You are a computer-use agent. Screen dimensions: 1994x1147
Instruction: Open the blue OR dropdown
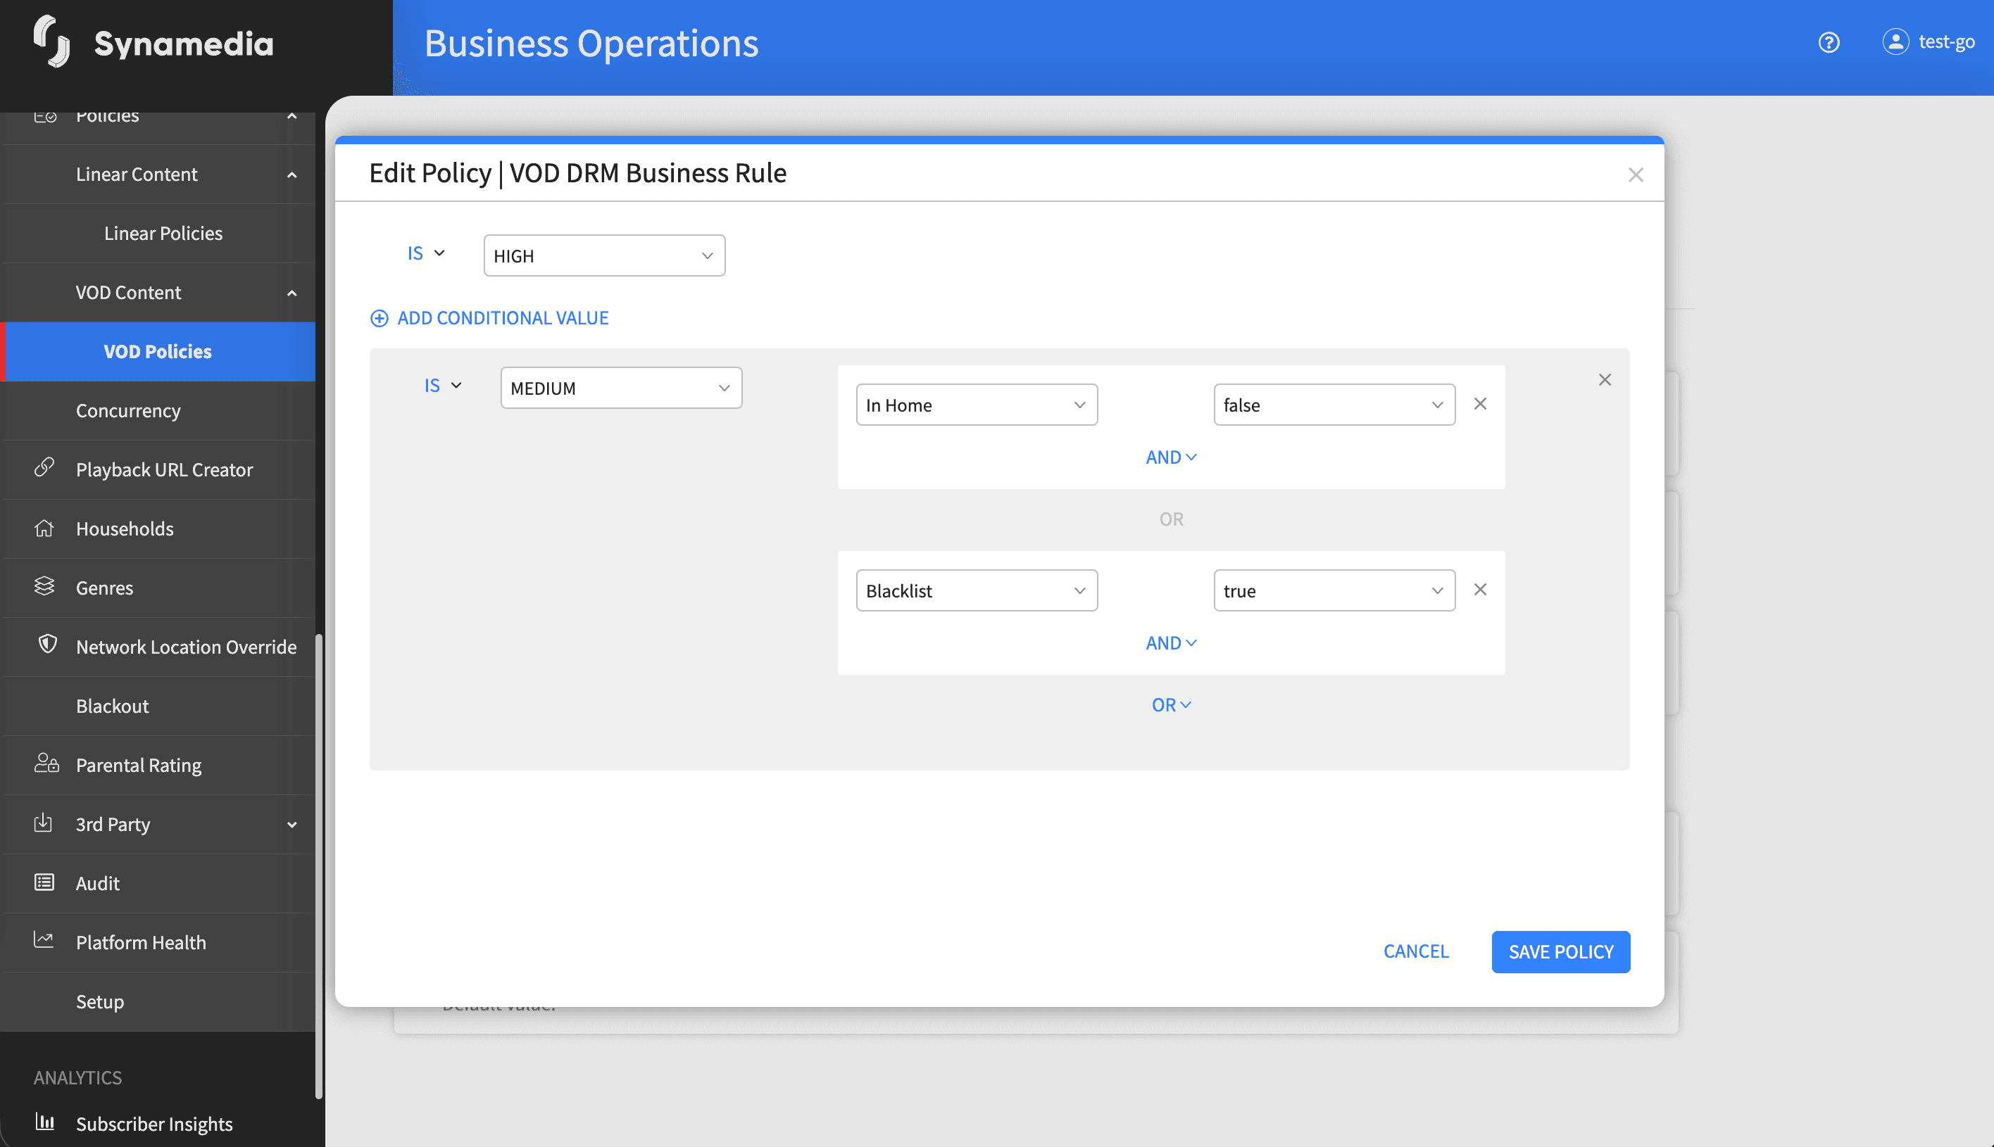pos(1171,705)
